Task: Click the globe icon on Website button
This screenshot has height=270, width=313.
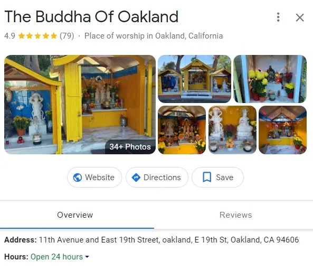Action: click(x=78, y=177)
